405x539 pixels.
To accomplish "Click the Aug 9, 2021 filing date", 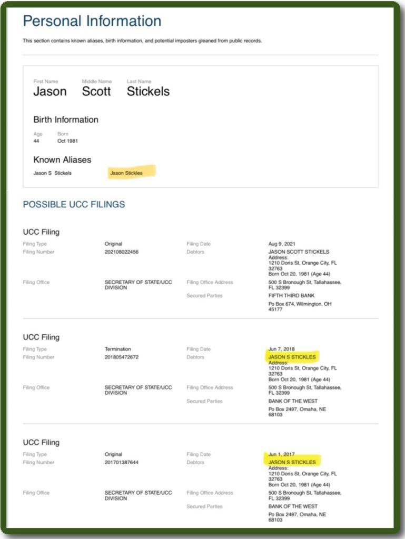I will coord(280,244).
